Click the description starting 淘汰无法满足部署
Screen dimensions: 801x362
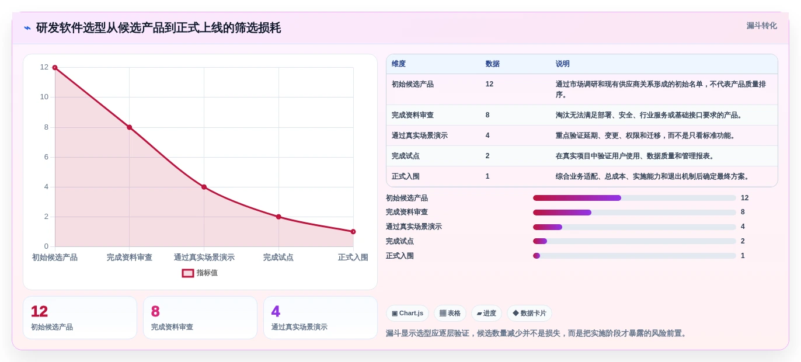click(x=650, y=115)
